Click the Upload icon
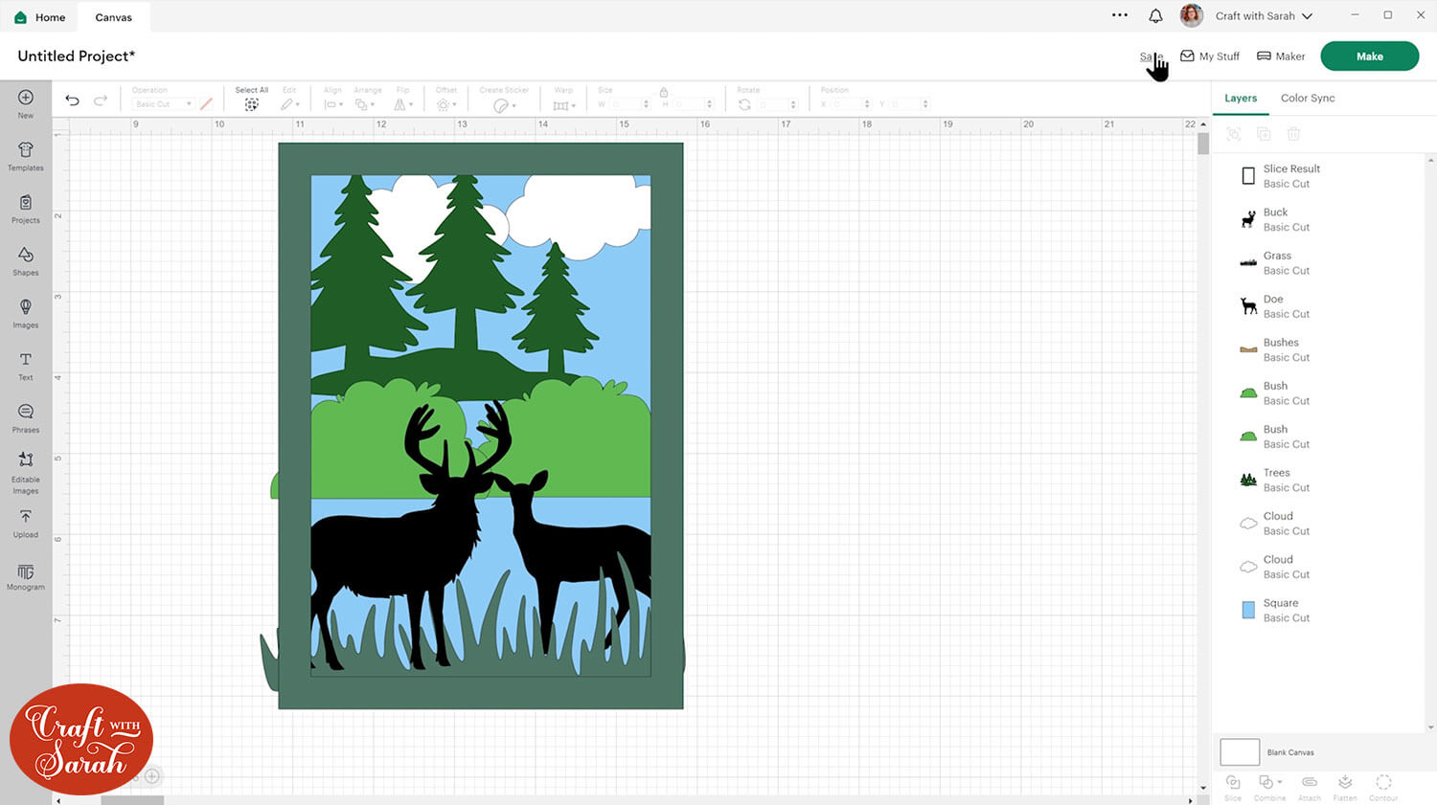Viewport: 1437px width, 805px height. coord(26,522)
